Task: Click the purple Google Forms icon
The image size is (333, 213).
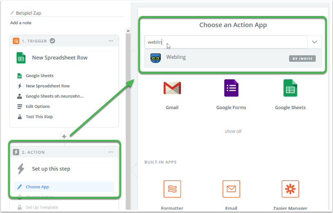Action: coord(231,88)
